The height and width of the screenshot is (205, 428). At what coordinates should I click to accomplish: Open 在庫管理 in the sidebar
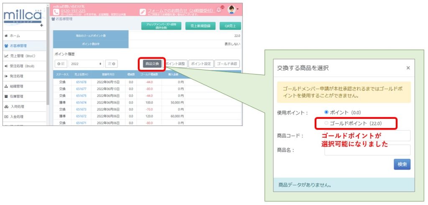click(16, 97)
